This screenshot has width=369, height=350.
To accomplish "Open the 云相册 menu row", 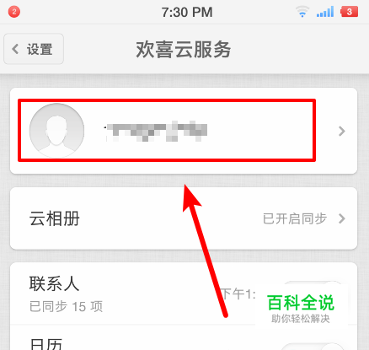I will point(184,218).
